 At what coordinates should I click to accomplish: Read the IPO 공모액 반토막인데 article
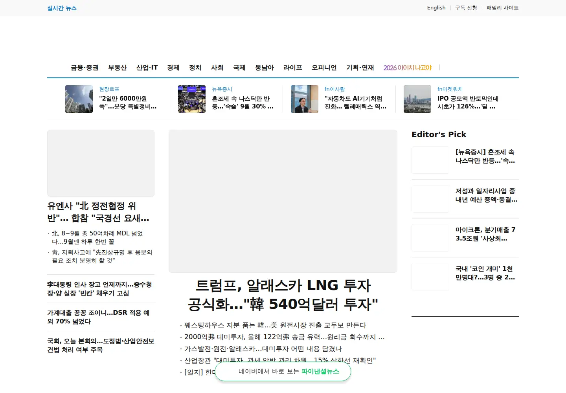(468, 103)
